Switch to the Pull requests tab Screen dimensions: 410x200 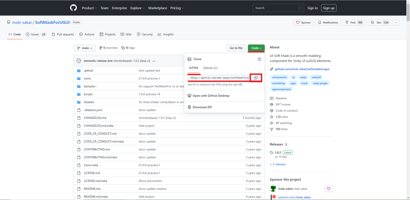63,34
